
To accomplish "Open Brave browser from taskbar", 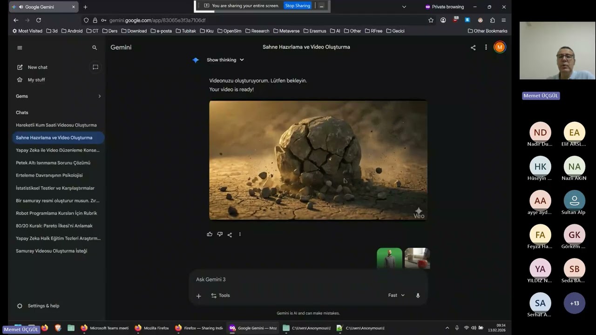I will point(58,328).
